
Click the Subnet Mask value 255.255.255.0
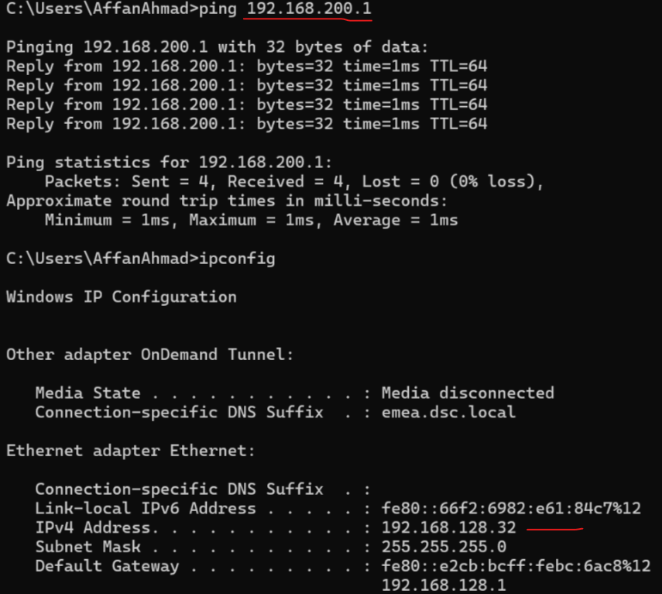coord(444,547)
